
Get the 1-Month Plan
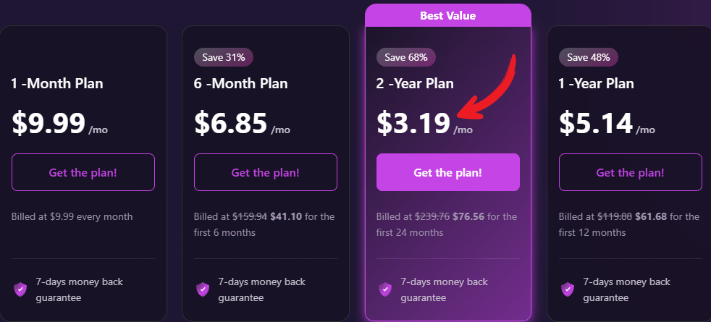pyautogui.click(x=83, y=172)
